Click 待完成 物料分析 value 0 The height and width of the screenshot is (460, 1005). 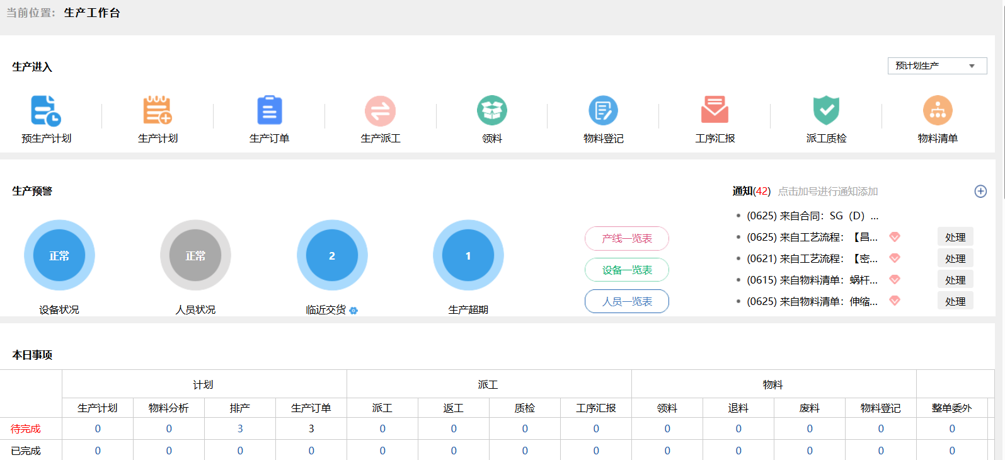coord(169,428)
